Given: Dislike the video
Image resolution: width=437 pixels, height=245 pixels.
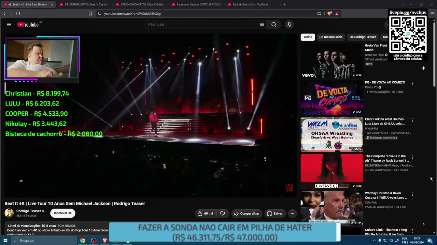Looking at the screenshot, I should pos(222,214).
